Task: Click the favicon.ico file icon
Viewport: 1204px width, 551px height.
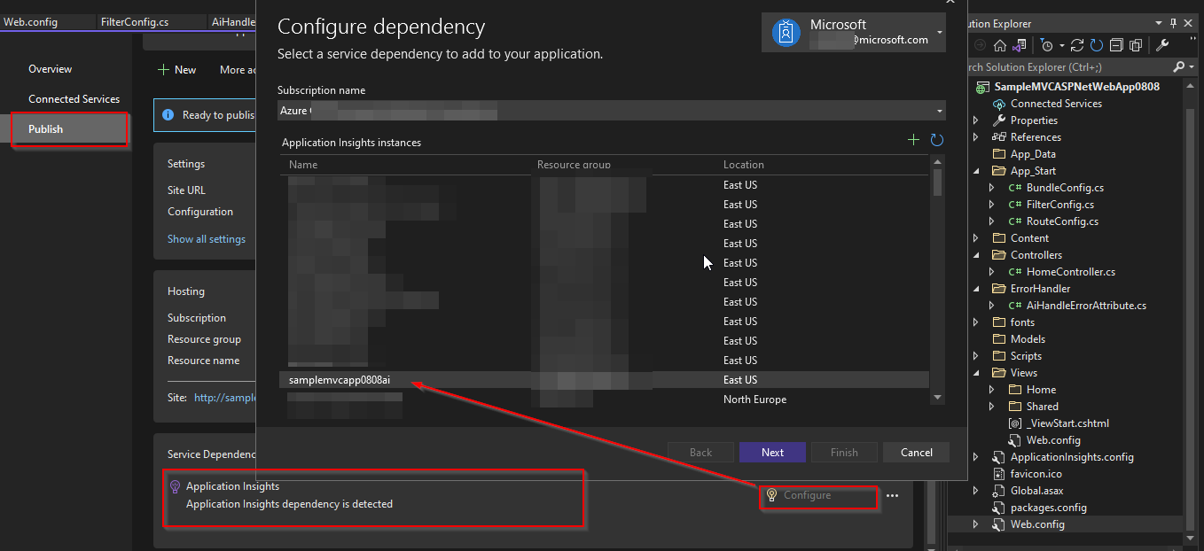Action: [999, 474]
